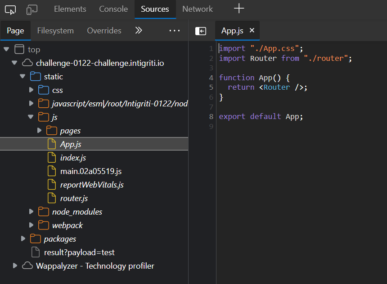Collapse the static folder arrow
The height and width of the screenshot is (284, 387).
[22, 77]
